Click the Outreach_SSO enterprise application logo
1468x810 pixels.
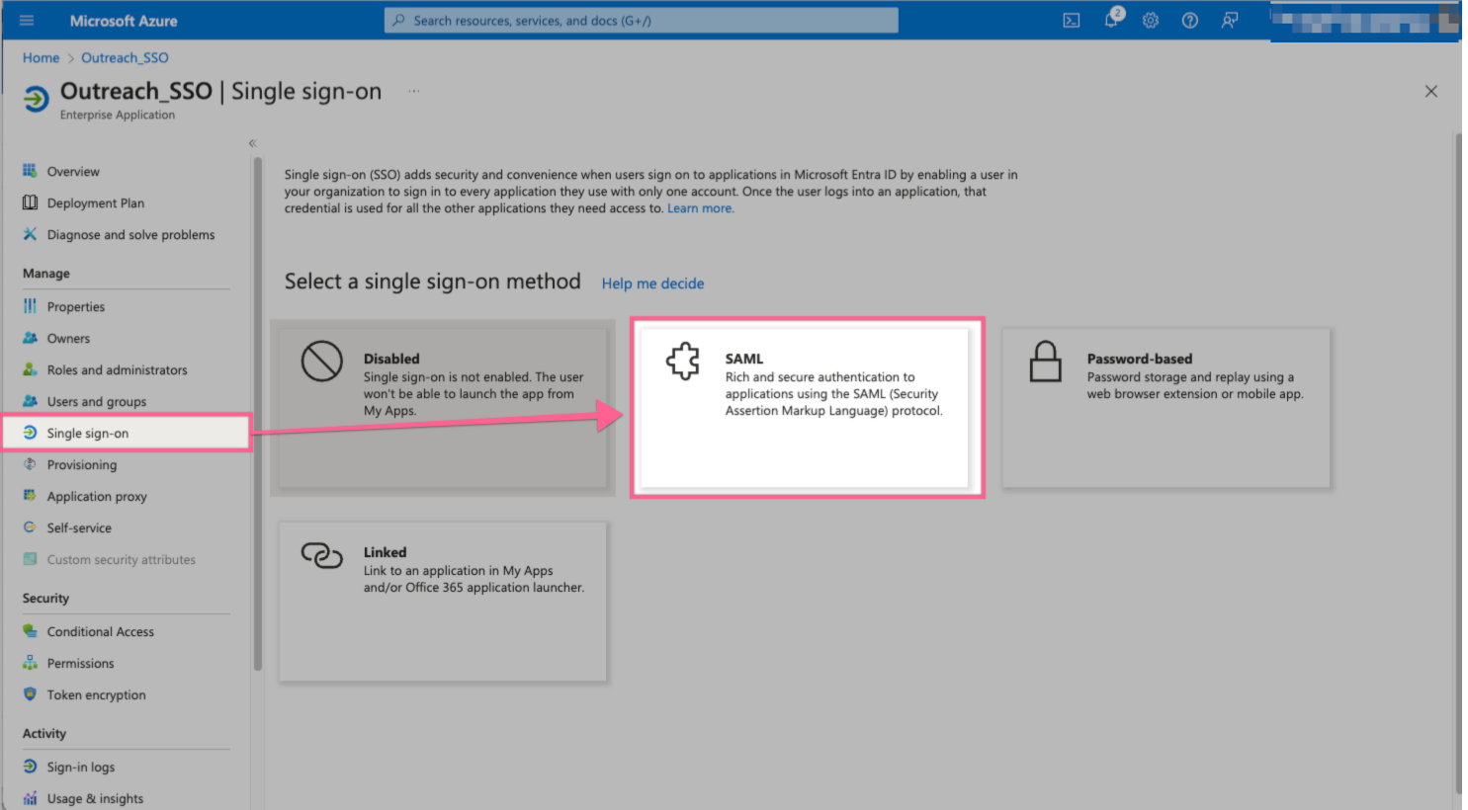tap(36, 99)
